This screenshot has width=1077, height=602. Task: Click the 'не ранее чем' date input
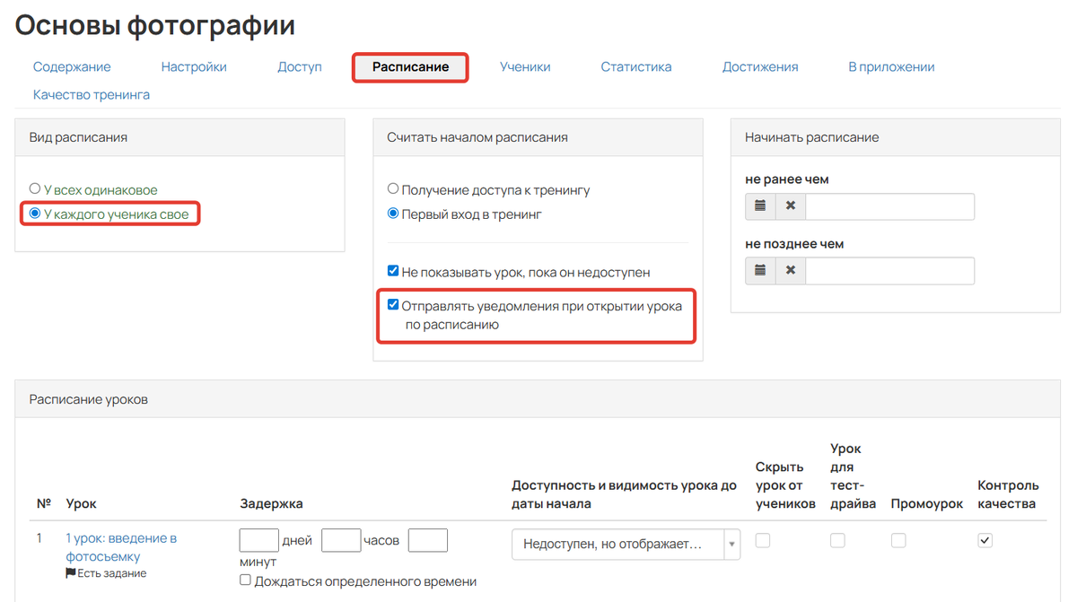[x=889, y=206]
